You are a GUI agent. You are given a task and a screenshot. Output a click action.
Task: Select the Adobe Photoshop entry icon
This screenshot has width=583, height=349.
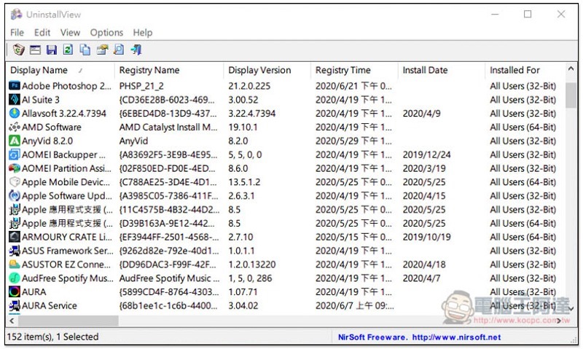point(14,86)
